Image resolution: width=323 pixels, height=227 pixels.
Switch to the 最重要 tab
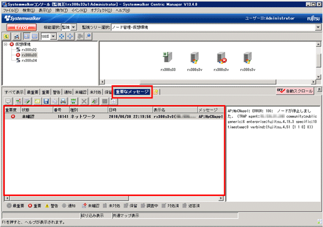pyautogui.click(x=33, y=92)
